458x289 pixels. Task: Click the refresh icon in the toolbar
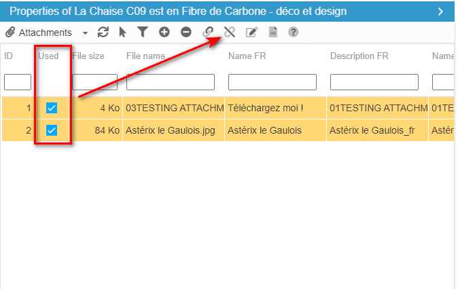coord(103,32)
